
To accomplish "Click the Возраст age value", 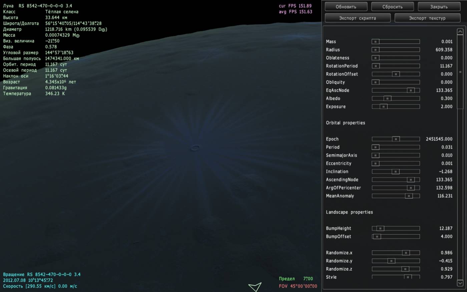I will (x=60, y=82).
